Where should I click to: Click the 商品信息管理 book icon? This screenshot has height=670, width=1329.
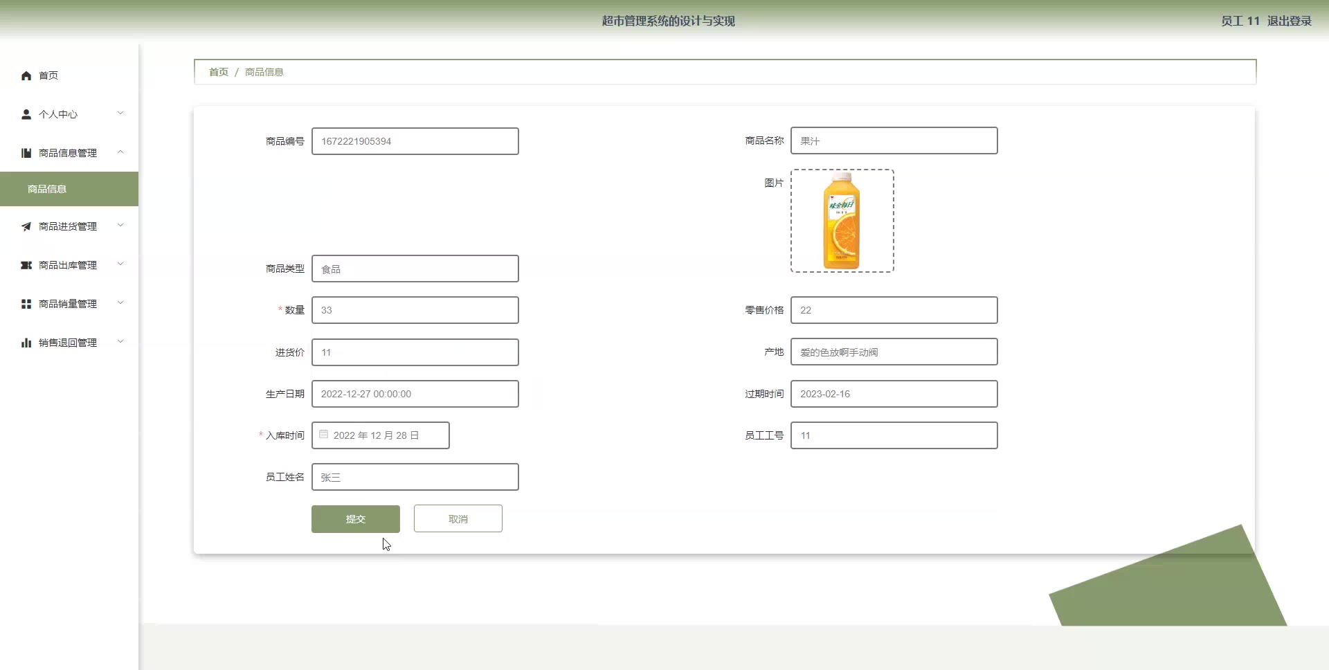click(26, 153)
